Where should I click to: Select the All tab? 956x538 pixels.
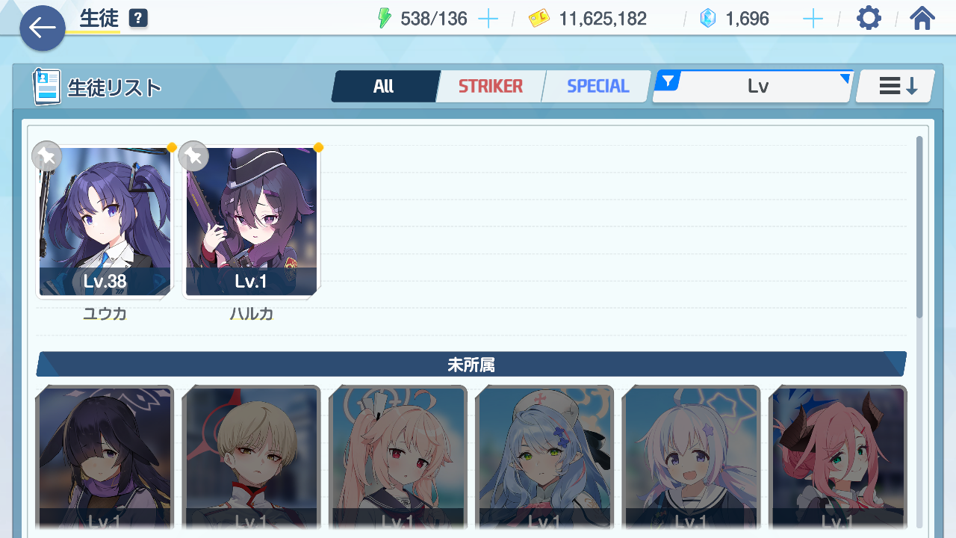click(x=384, y=86)
